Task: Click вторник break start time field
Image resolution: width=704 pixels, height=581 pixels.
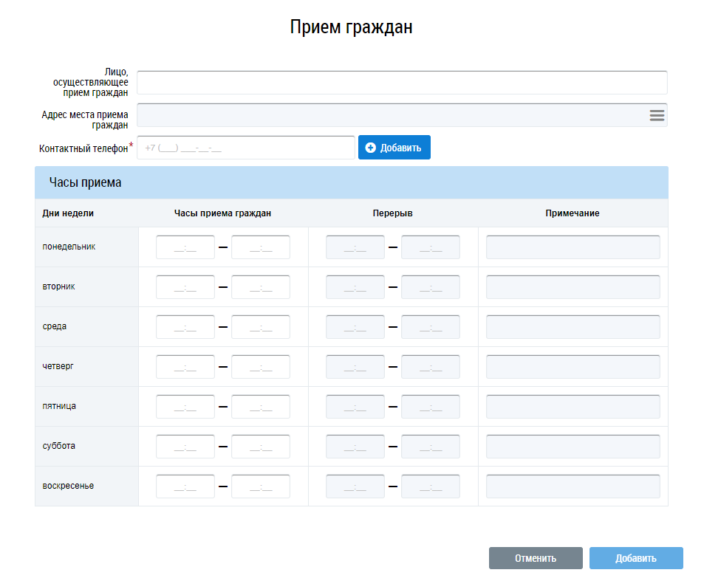Action: tap(355, 287)
